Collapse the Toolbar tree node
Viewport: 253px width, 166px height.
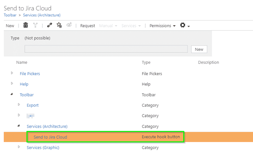(x=12, y=94)
